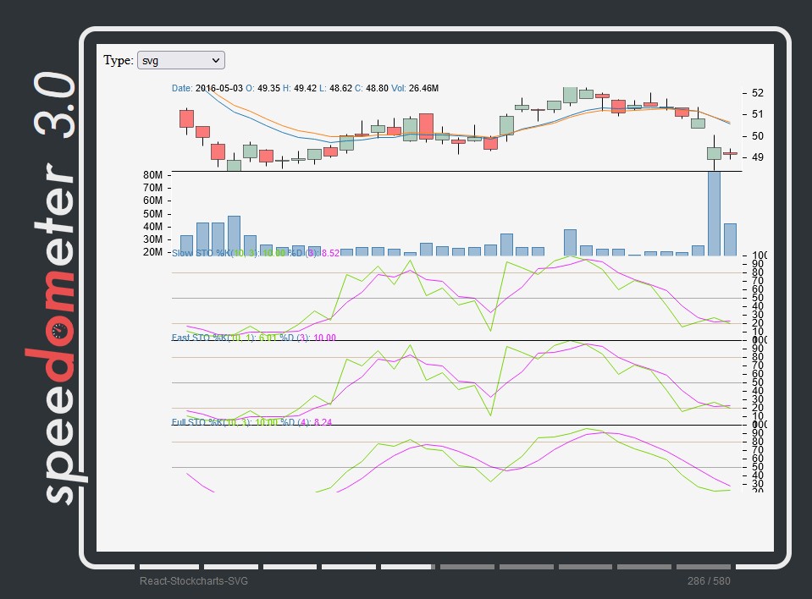Click the tallest volume bar in the chart
The image size is (812, 599).
pyautogui.click(x=714, y=213)
